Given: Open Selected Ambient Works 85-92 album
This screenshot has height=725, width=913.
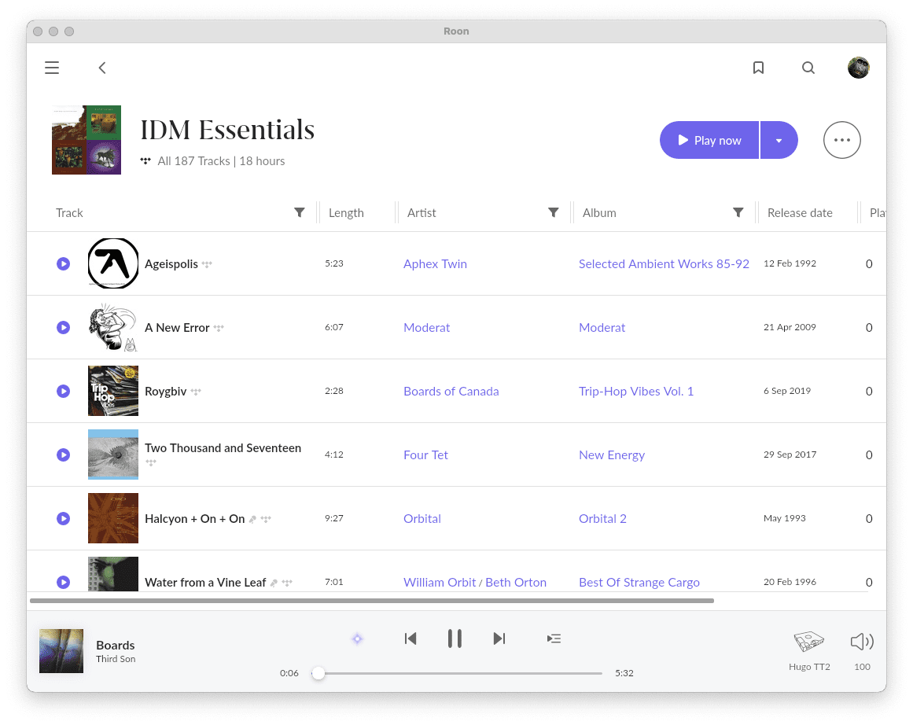Looking at the screenshot, I should click(x=664, y=263).
